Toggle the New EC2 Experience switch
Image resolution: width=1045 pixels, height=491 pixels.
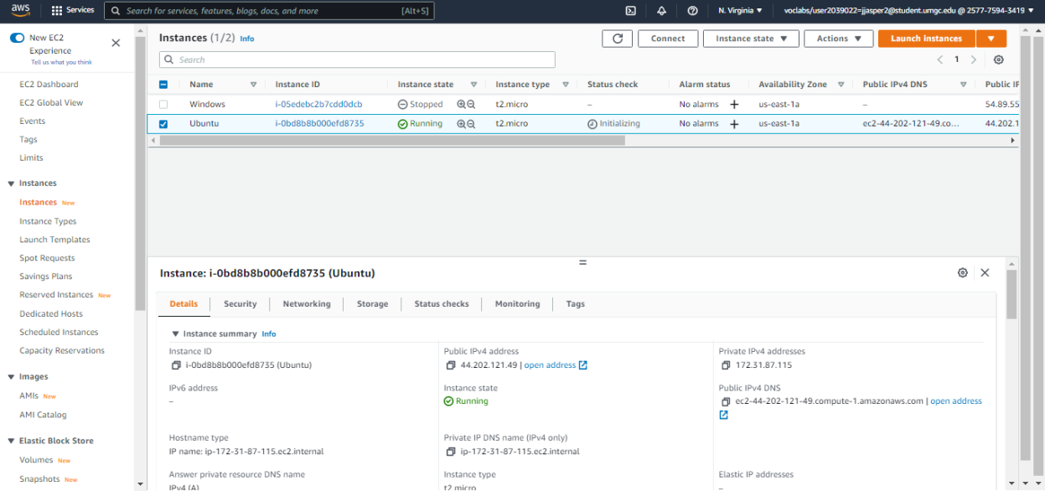click(17, 39)
